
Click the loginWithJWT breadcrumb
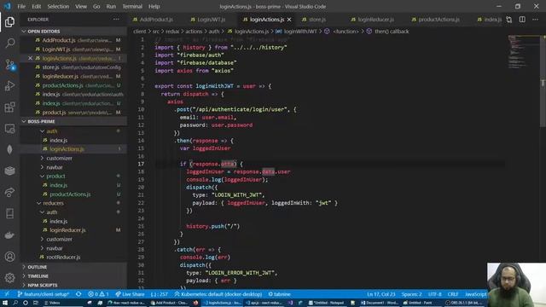300,32
